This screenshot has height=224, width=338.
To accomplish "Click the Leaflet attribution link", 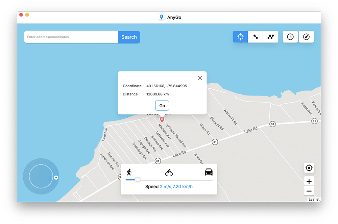I will [314, 199].
